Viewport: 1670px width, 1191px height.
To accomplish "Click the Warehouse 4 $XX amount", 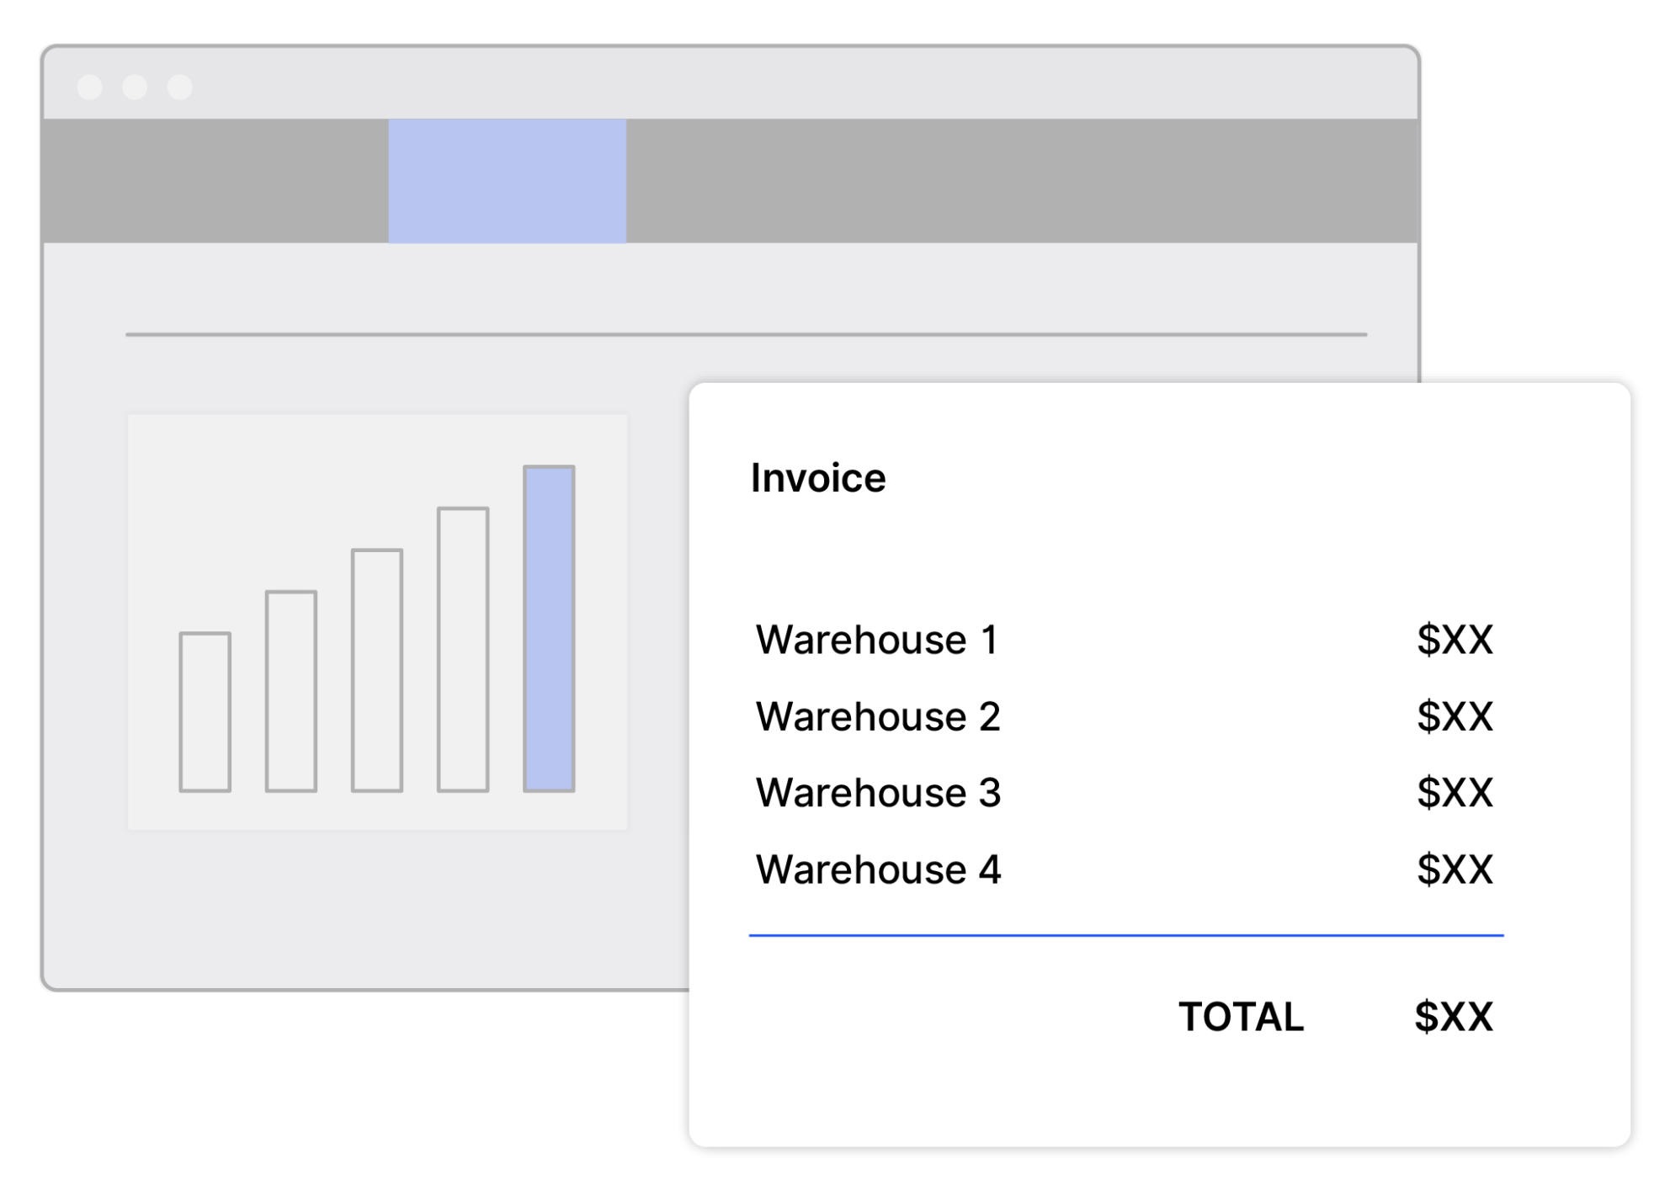I will point(1455,869).
